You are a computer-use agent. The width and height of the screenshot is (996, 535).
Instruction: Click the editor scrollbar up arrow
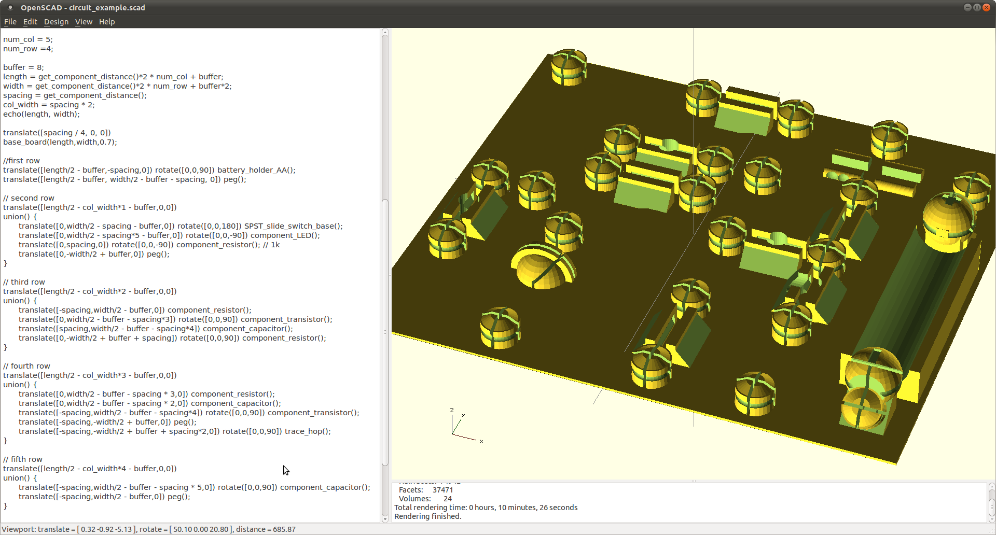[x=384, y=32]
